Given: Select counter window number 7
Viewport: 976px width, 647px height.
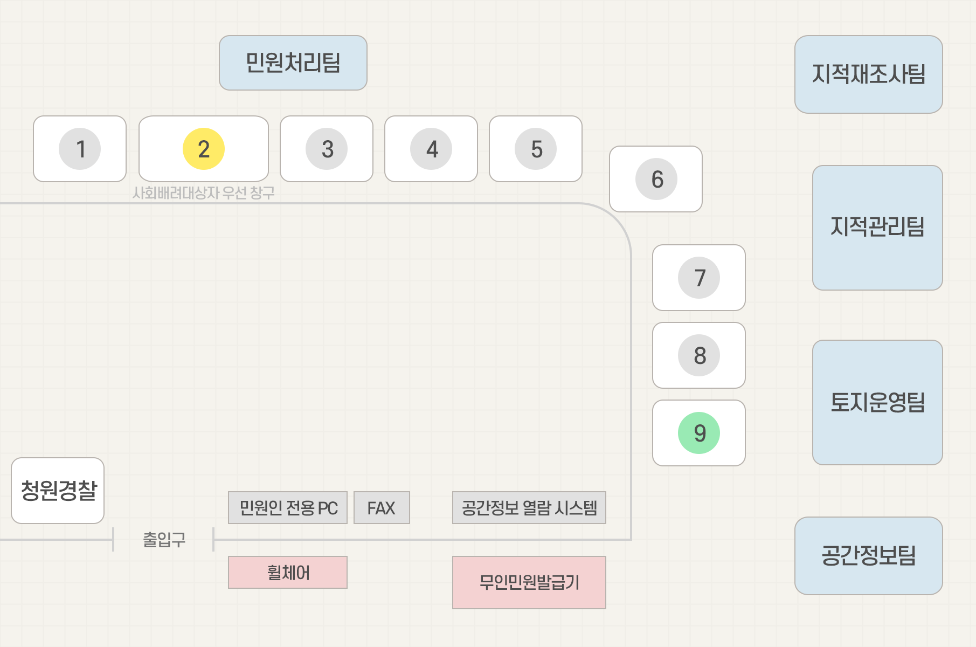Looking at the screenshot, I should [699, 278].
